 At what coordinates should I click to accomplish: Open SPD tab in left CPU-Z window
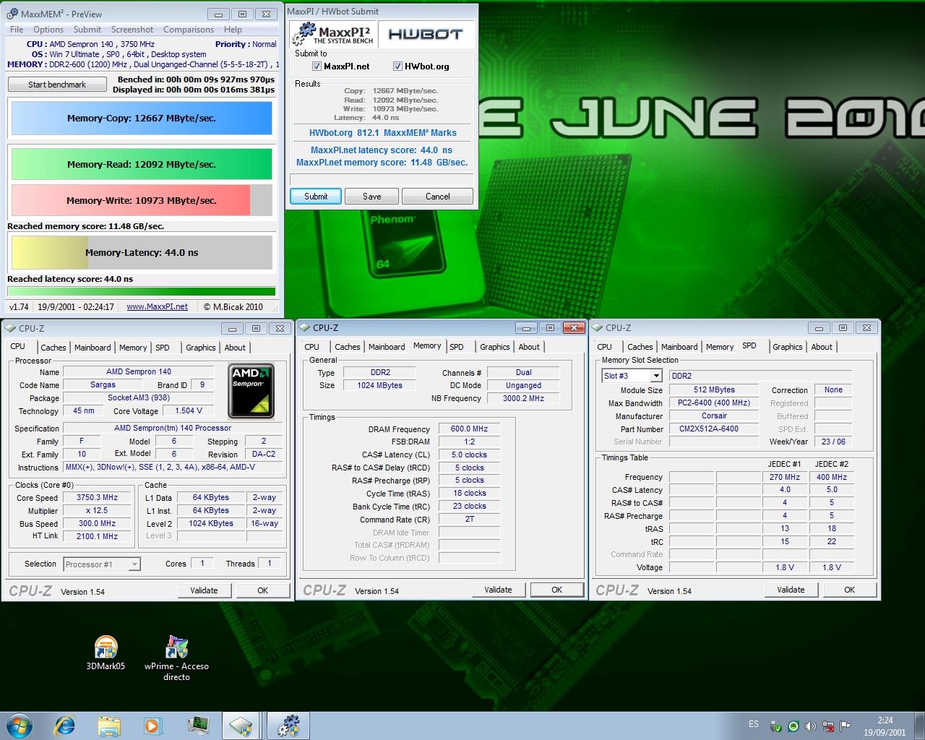(163, 348)
